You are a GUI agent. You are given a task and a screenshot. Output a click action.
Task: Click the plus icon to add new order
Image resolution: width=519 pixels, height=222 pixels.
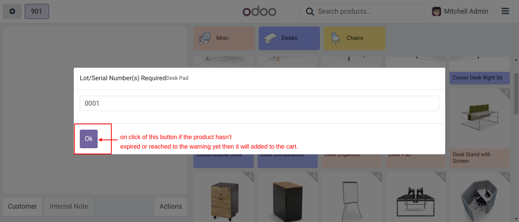(x=12, y=11)
